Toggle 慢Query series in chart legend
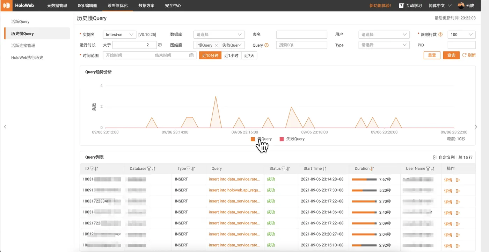489x252 pixels. point(261,139)
